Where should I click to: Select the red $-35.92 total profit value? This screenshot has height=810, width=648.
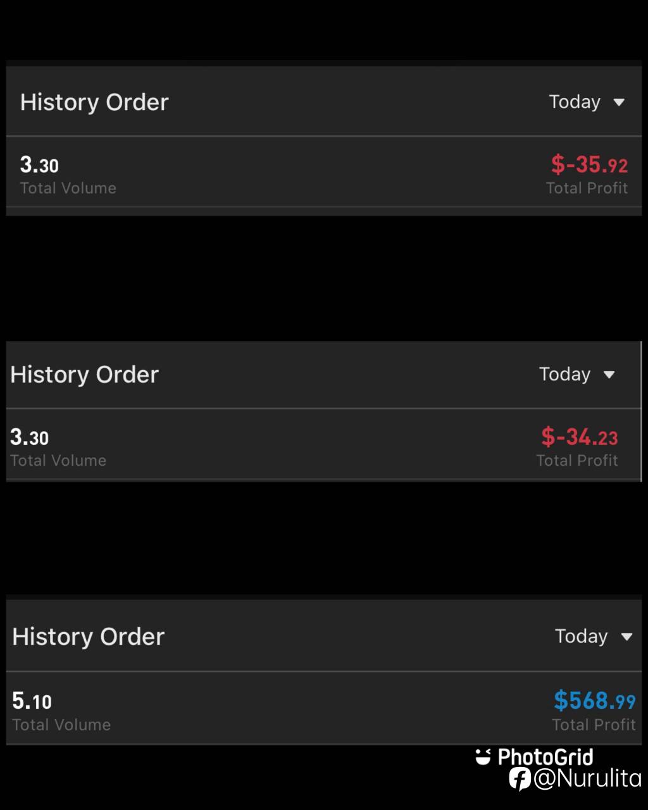[589, 165]
